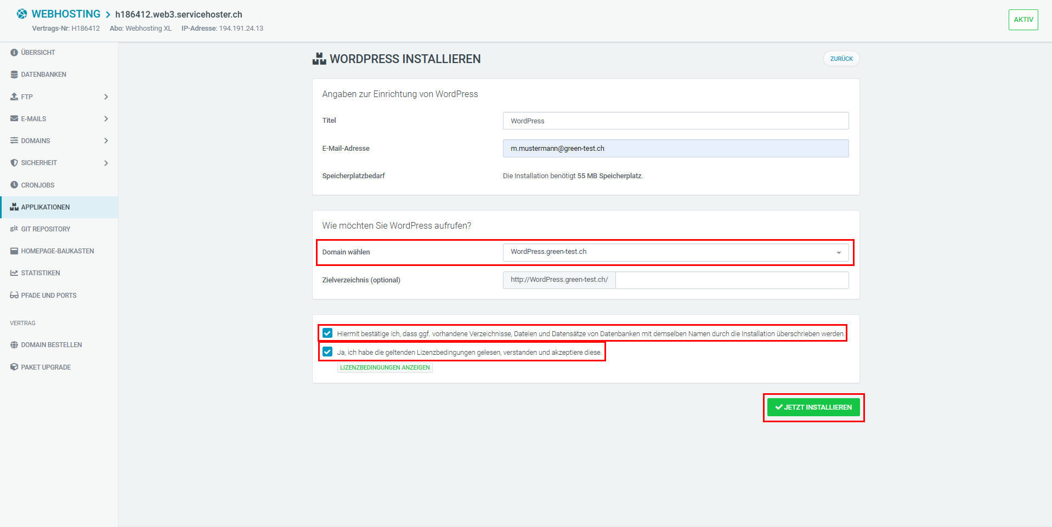The image size is (1052, 527).
Task: Toggle the license terms acceptance checkbox
Action: tap(327, 352)
